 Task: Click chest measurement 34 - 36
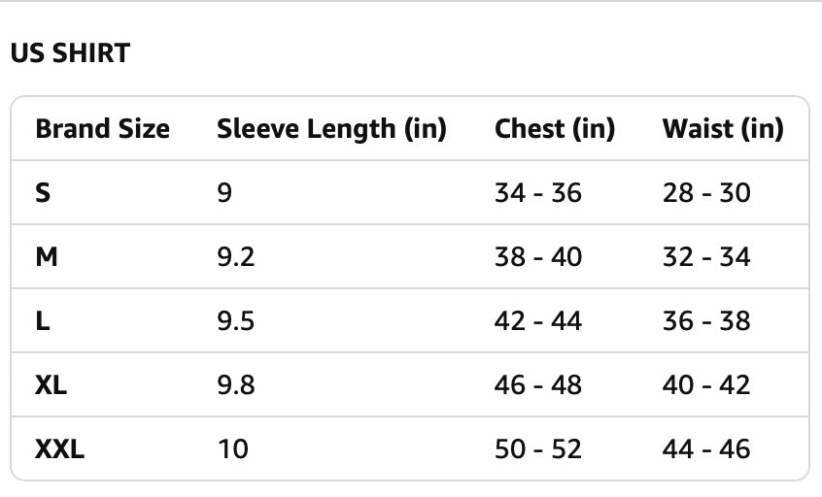tap(537, 193)
